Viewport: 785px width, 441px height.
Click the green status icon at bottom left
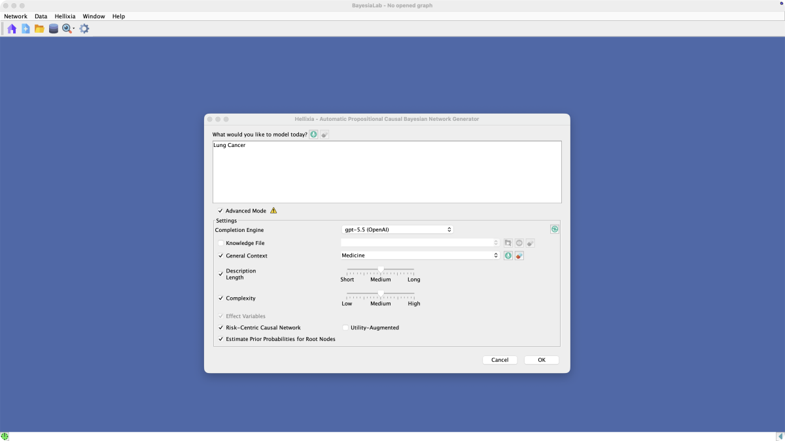tap(5, 436)
